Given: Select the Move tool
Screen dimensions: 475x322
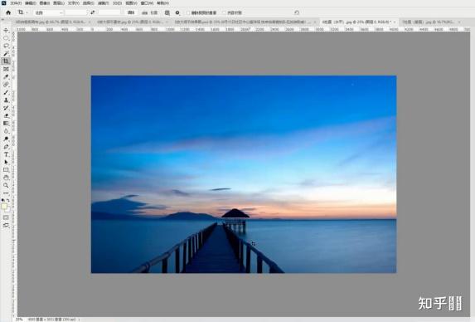Looking at the screenshot, I should 6,31.
